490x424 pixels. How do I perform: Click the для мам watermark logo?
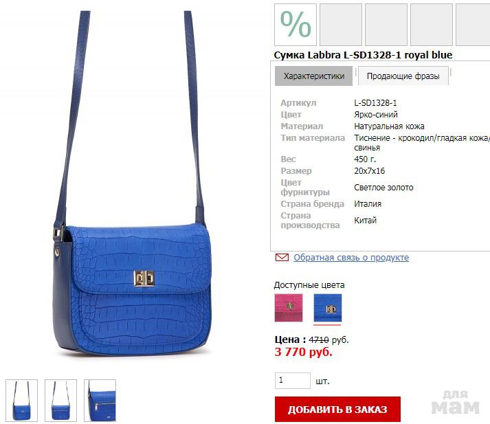(456, 403)
